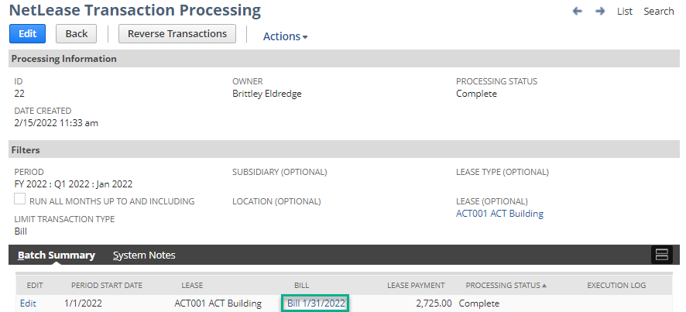Go to next record with right arrow
Viewport: 686px width, 312px height.
click(x=600, y=12)
